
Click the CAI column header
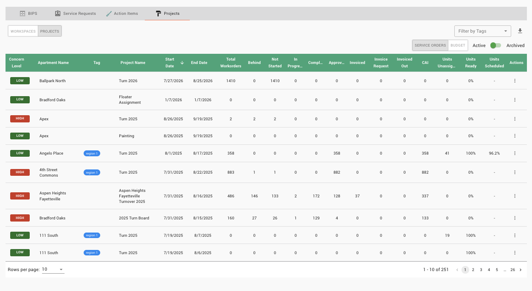[425, 63]
